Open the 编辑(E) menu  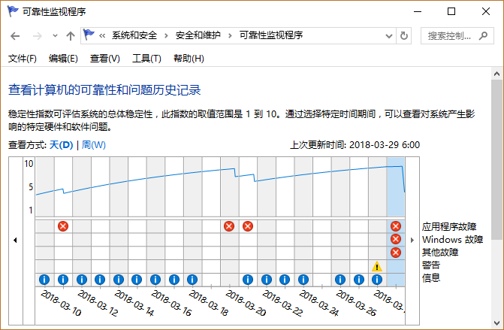[x=63, y=59]
